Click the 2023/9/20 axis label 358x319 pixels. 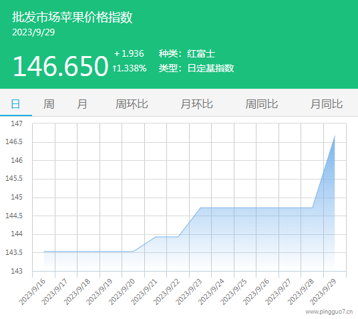point(122,292)
